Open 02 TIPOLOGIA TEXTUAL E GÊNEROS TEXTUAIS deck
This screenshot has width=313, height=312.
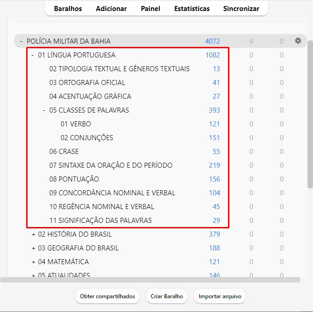pos(120,68)
